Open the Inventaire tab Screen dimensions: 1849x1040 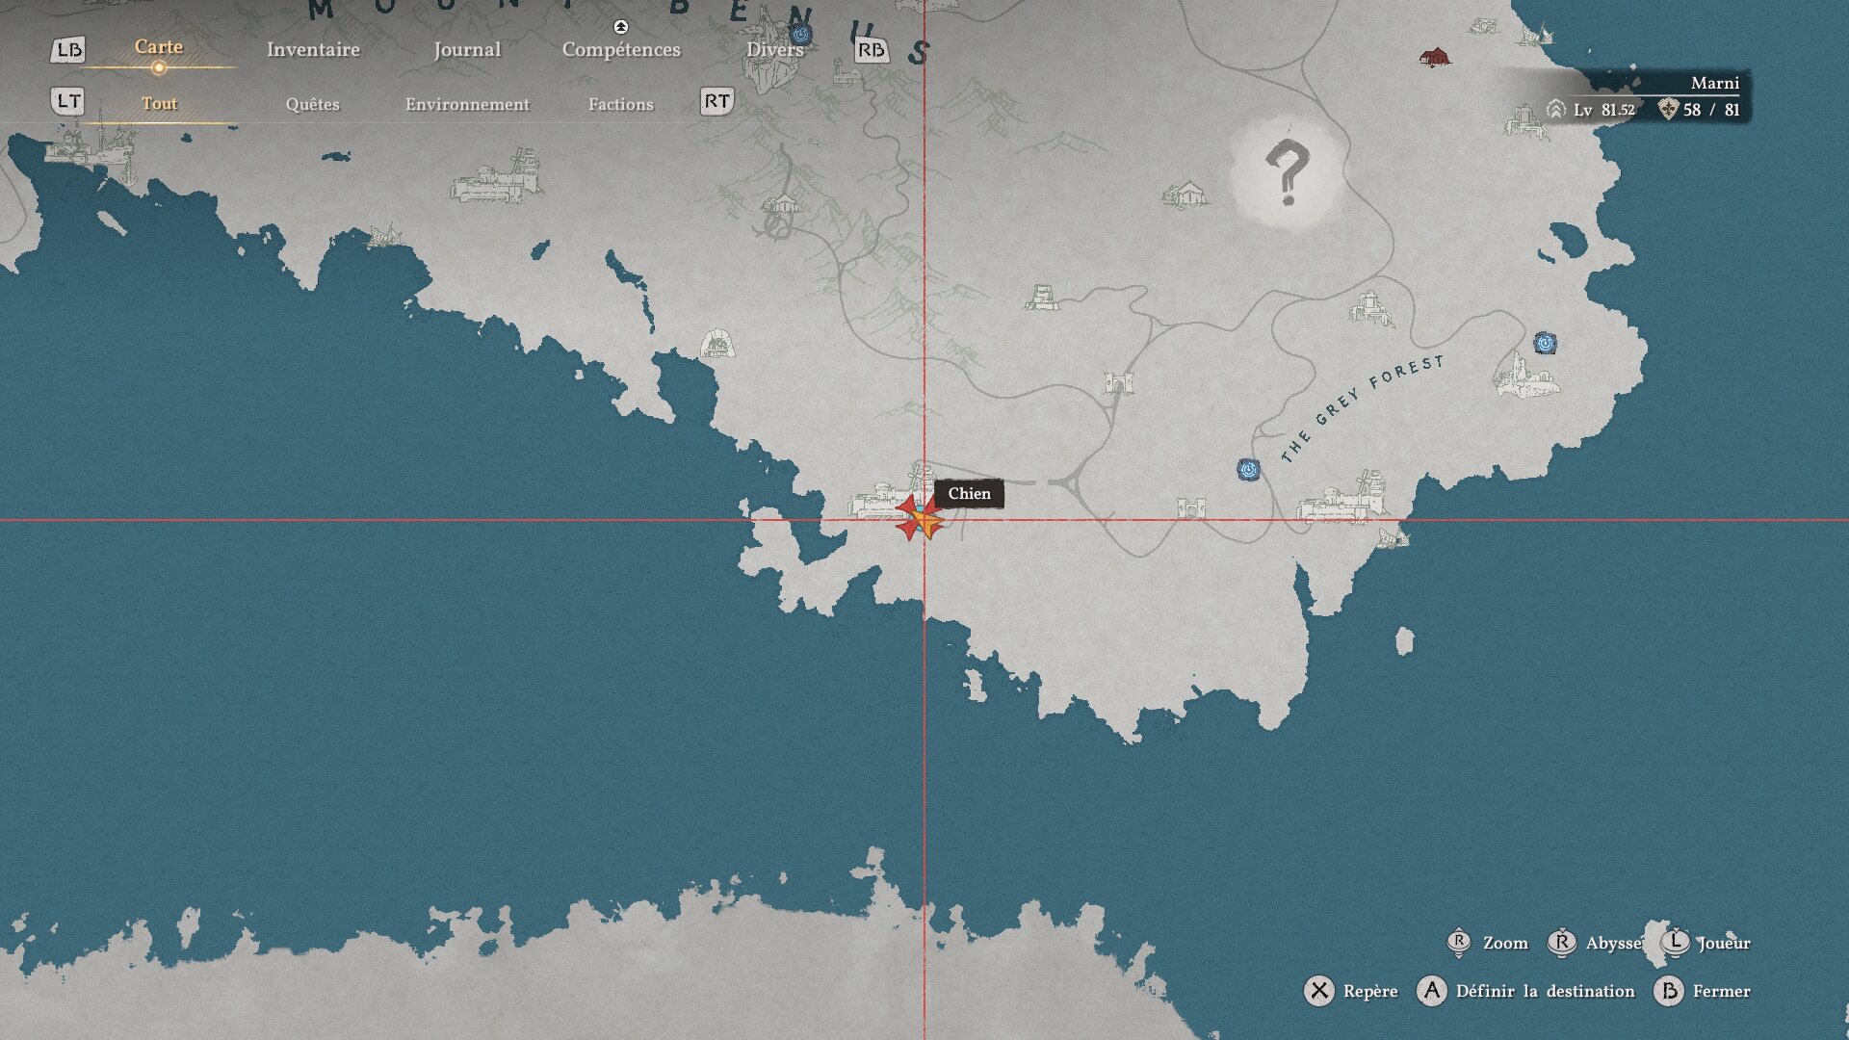(x=313, y=49)
